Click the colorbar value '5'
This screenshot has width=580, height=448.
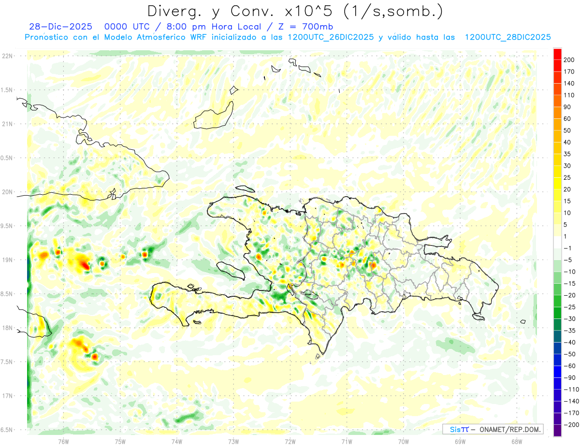click(x=566, y=225)
